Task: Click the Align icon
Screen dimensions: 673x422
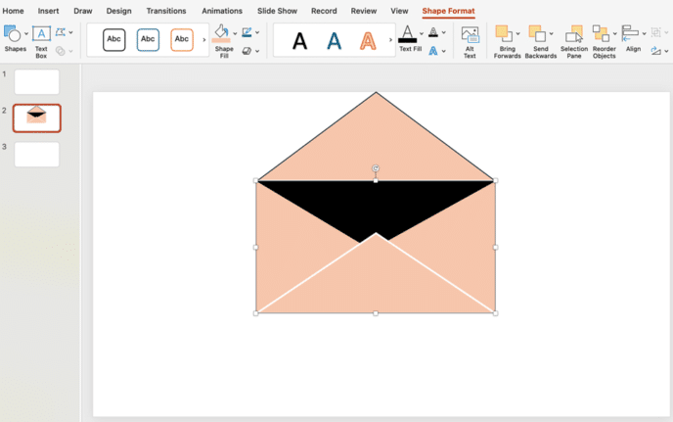Action: 632,37
